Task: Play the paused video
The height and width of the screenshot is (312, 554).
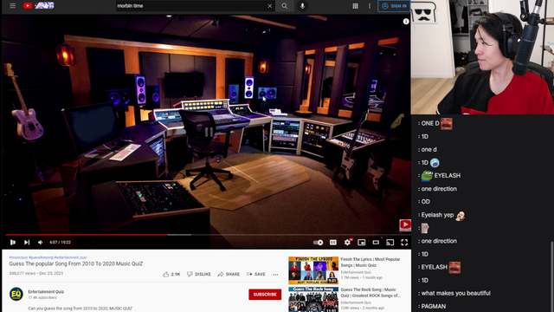Action: pyautogui.click(x=13, y=243)
